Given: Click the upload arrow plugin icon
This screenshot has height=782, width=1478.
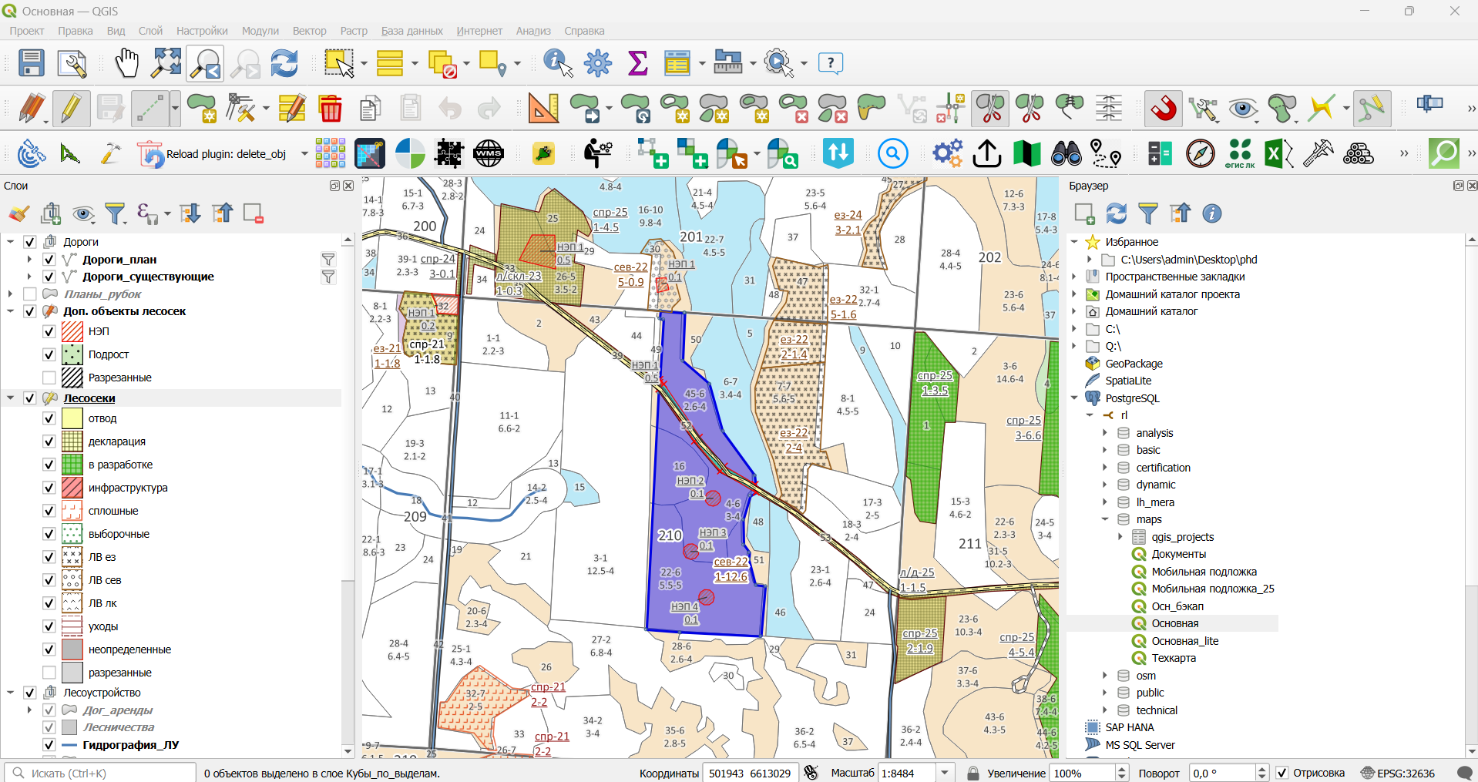Looking at the screenshot, I should pos(987,153).
